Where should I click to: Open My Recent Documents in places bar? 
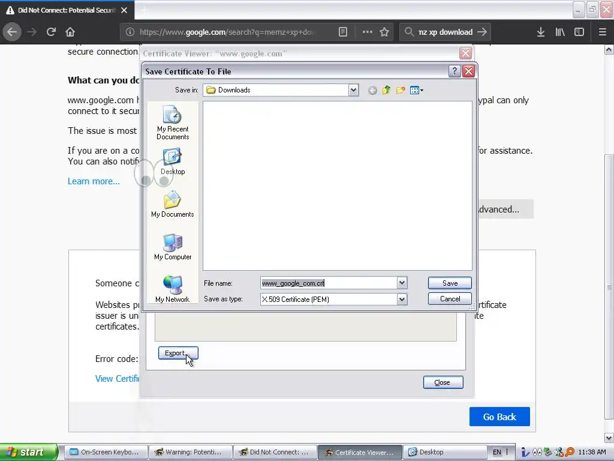pos(173,122)
